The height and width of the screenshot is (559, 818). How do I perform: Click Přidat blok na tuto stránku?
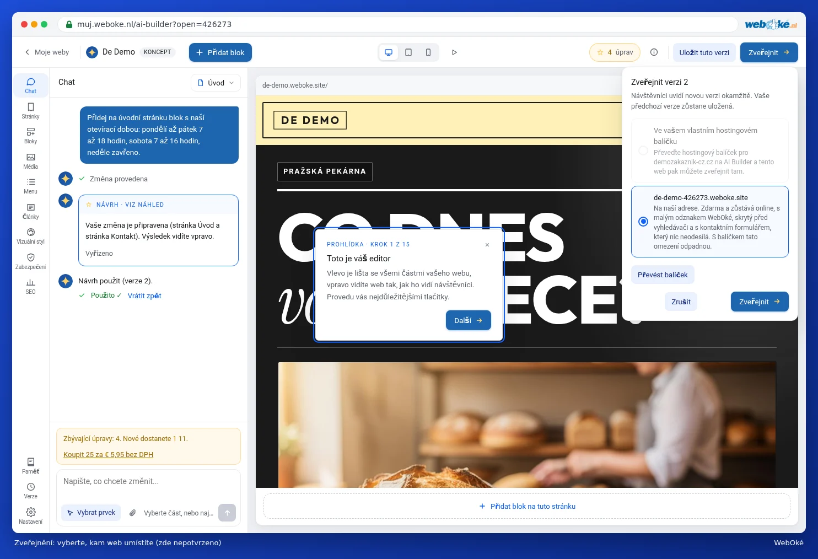(x=527, y=506)
